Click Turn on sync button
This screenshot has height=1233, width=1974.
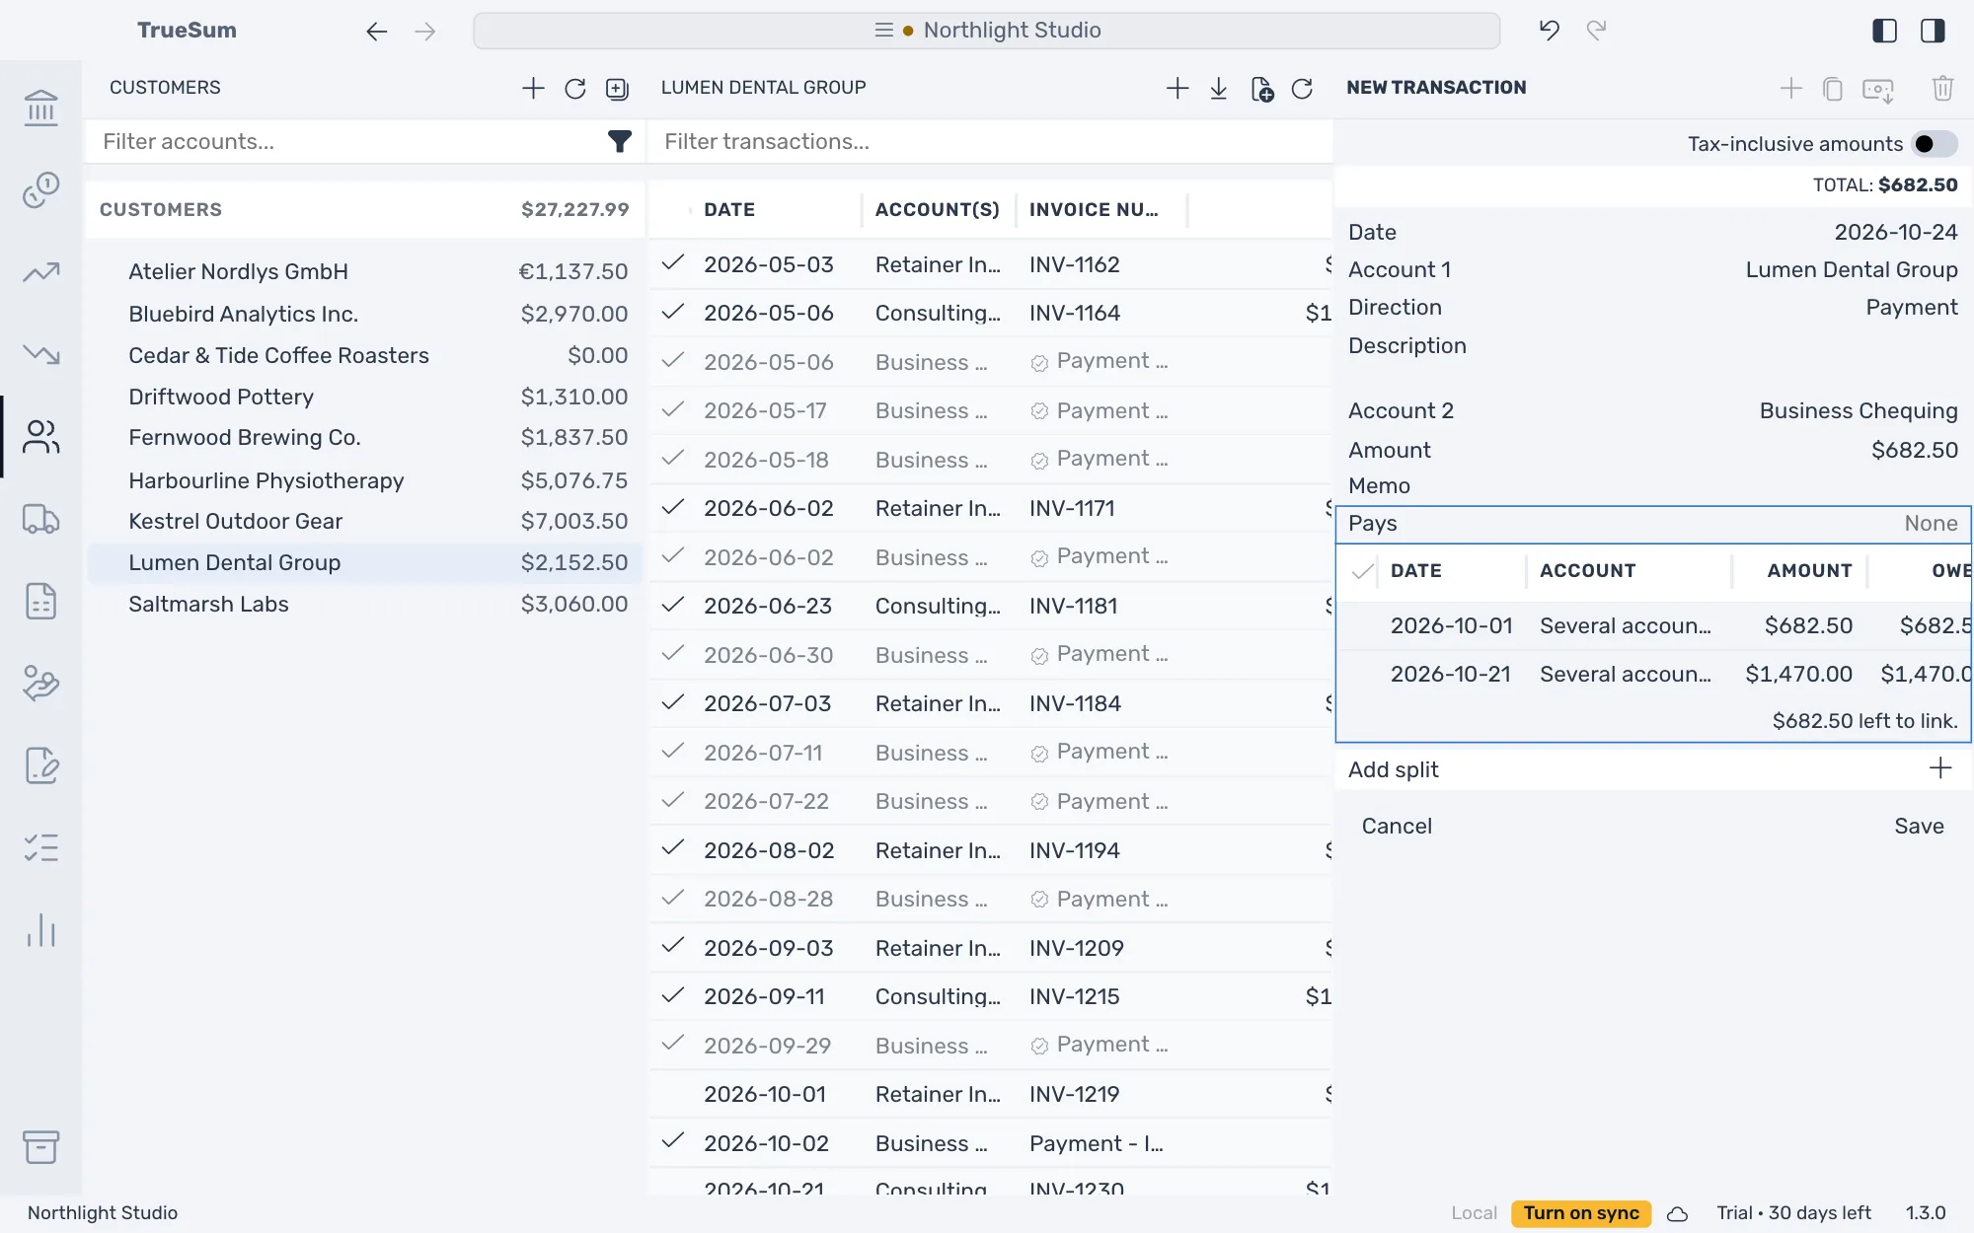coord(1581,1213)
